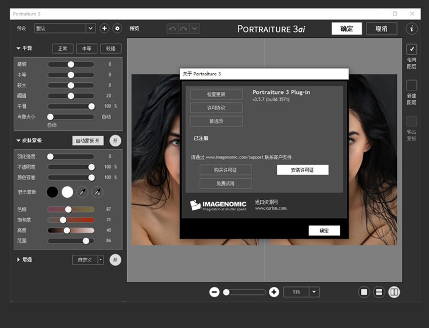Click the 购买许可证 button
The image size is (429, 328).
pyautogui.click(x=225, y=170)
